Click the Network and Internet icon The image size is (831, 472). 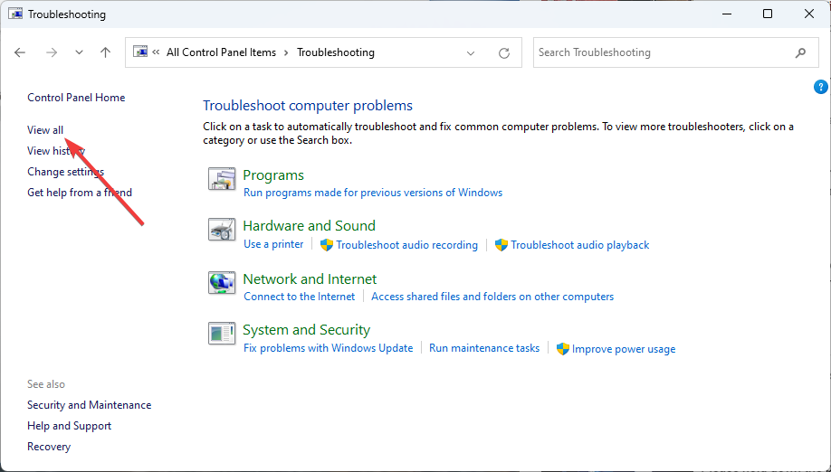[x=222, y=283]
